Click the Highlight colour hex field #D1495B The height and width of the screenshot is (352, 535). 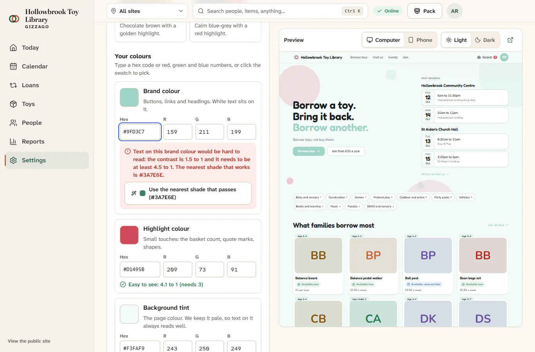tap(140, 269)
